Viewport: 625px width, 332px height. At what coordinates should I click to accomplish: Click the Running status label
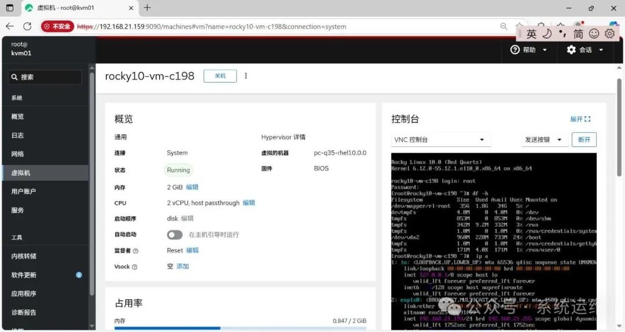click(178, 170)
